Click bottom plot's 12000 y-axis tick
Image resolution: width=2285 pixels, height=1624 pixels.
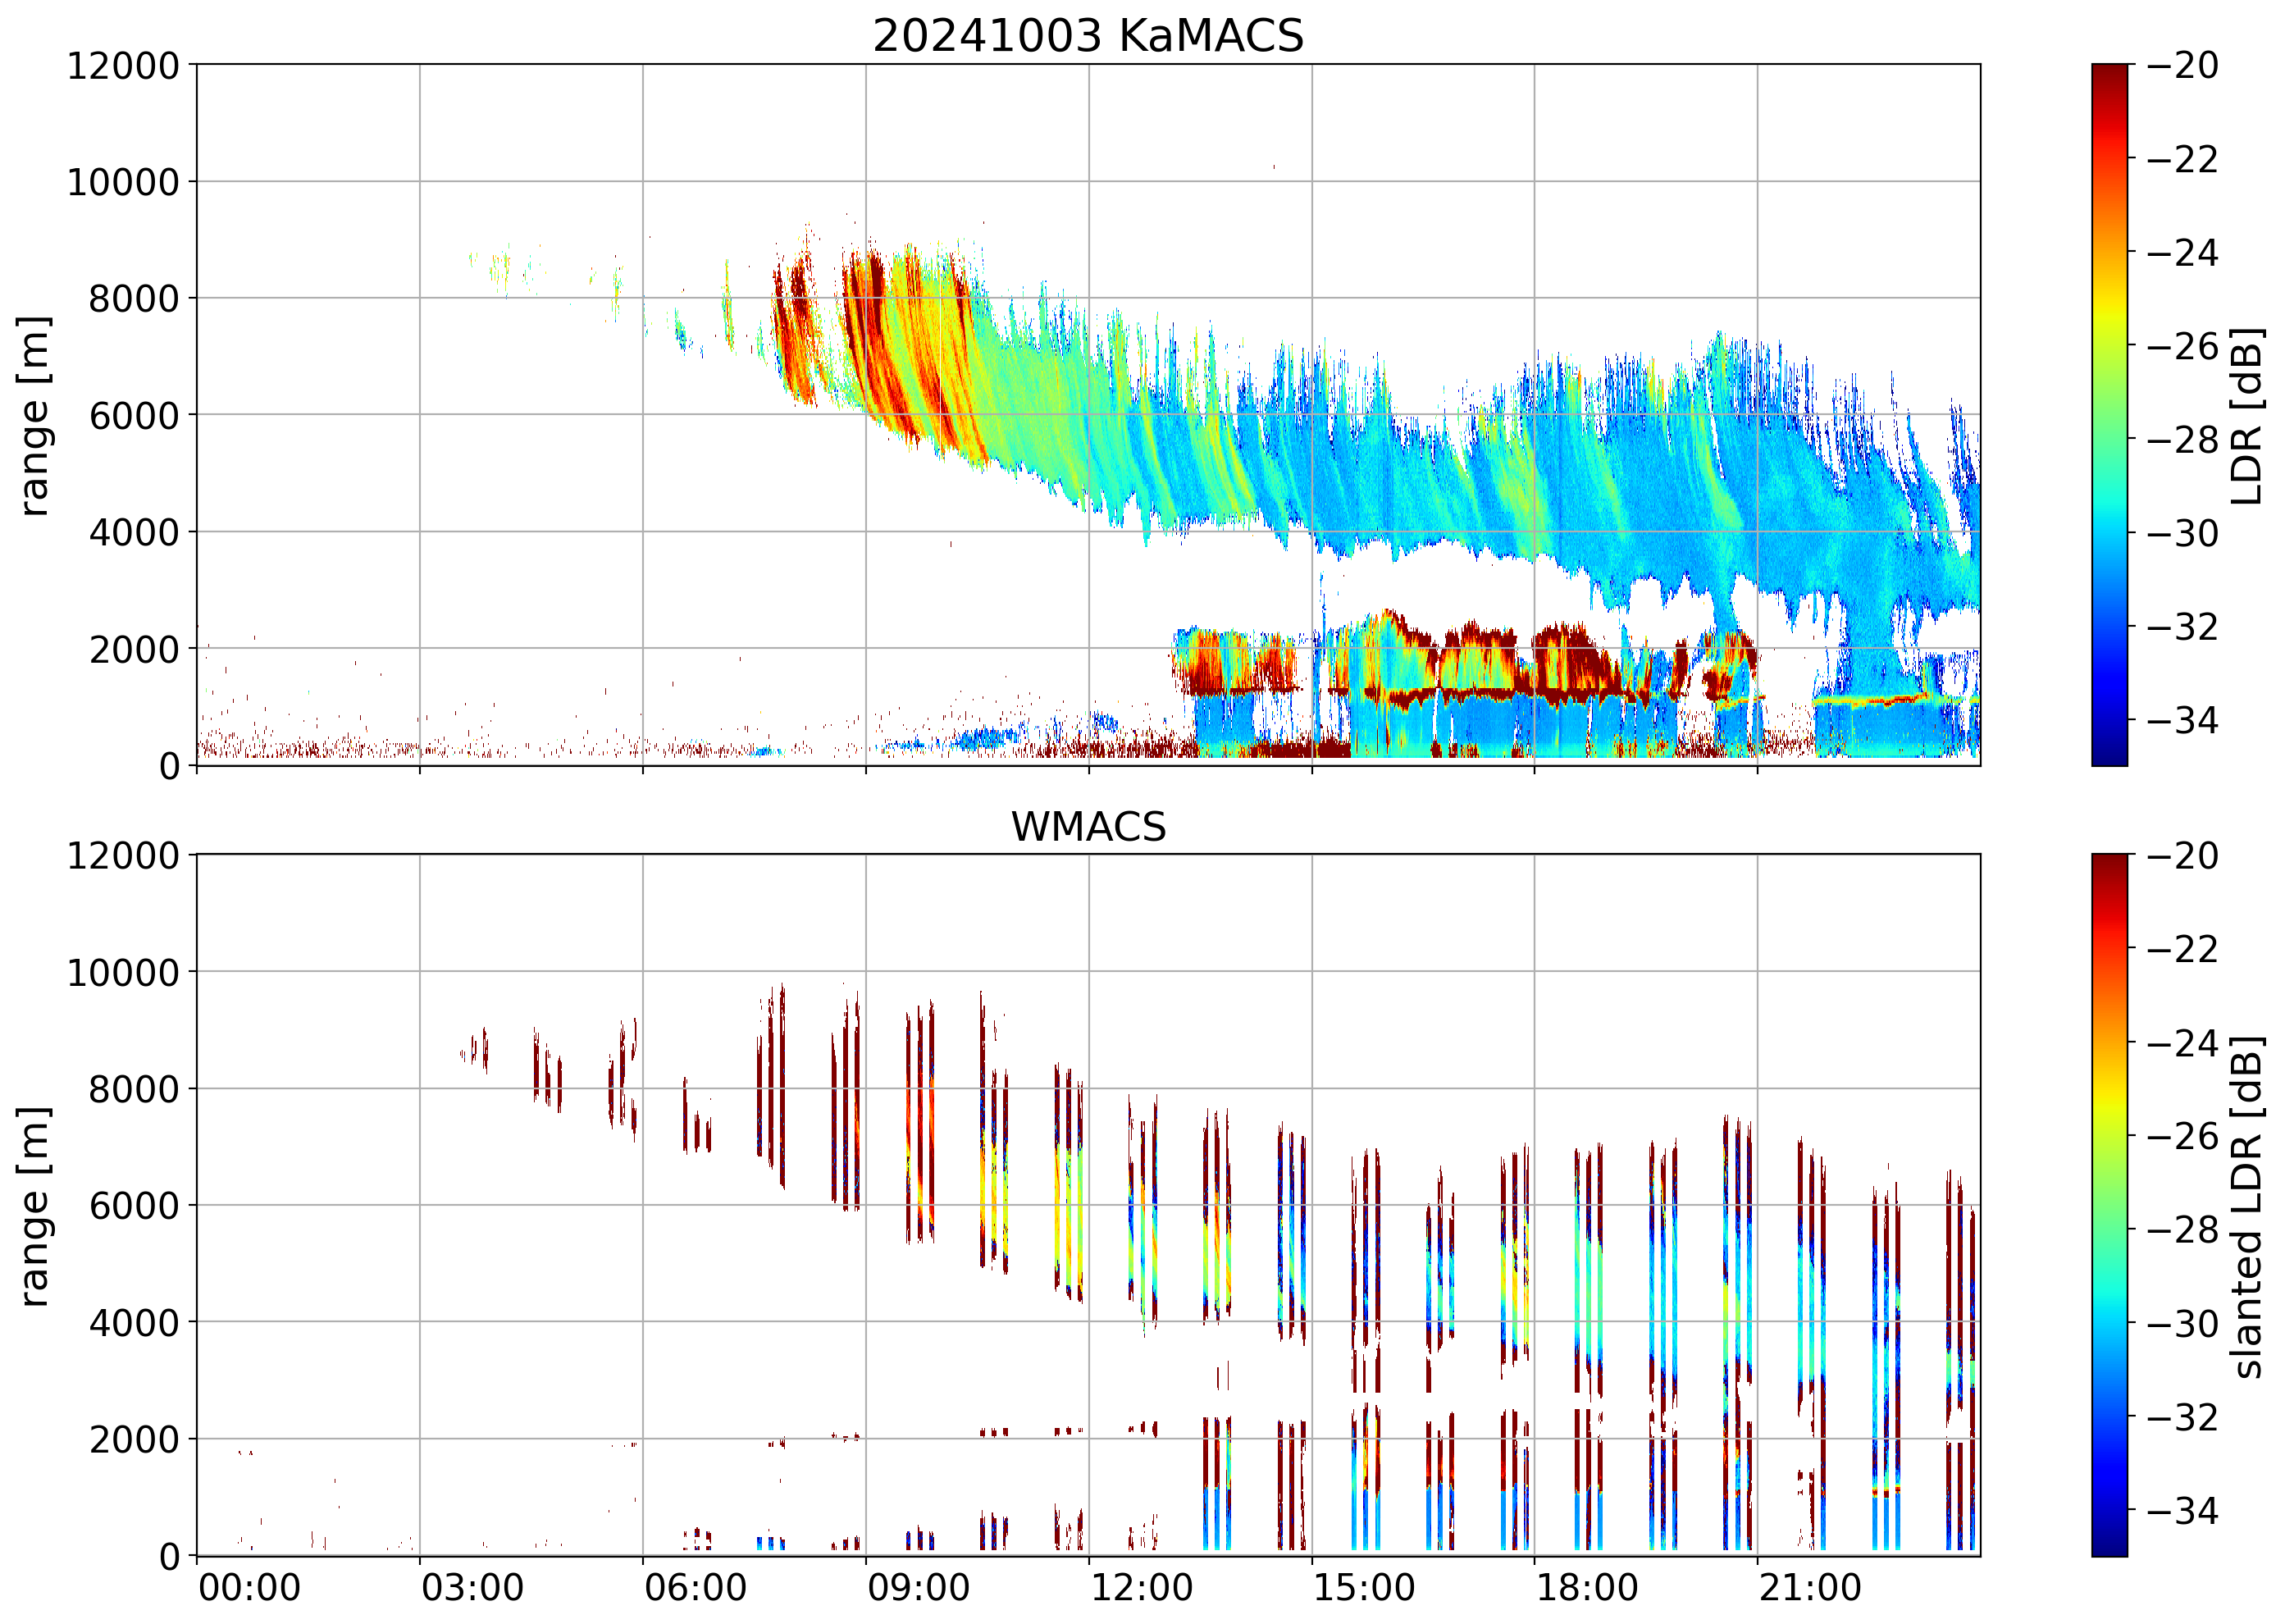[122, 856]
